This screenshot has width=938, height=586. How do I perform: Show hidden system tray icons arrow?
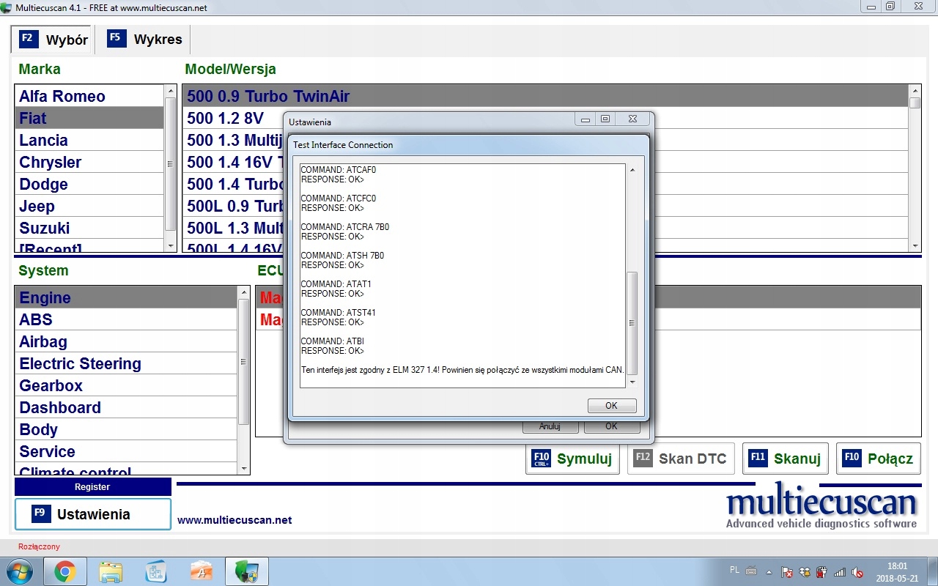pyautogui.click(x=769, y=571)
